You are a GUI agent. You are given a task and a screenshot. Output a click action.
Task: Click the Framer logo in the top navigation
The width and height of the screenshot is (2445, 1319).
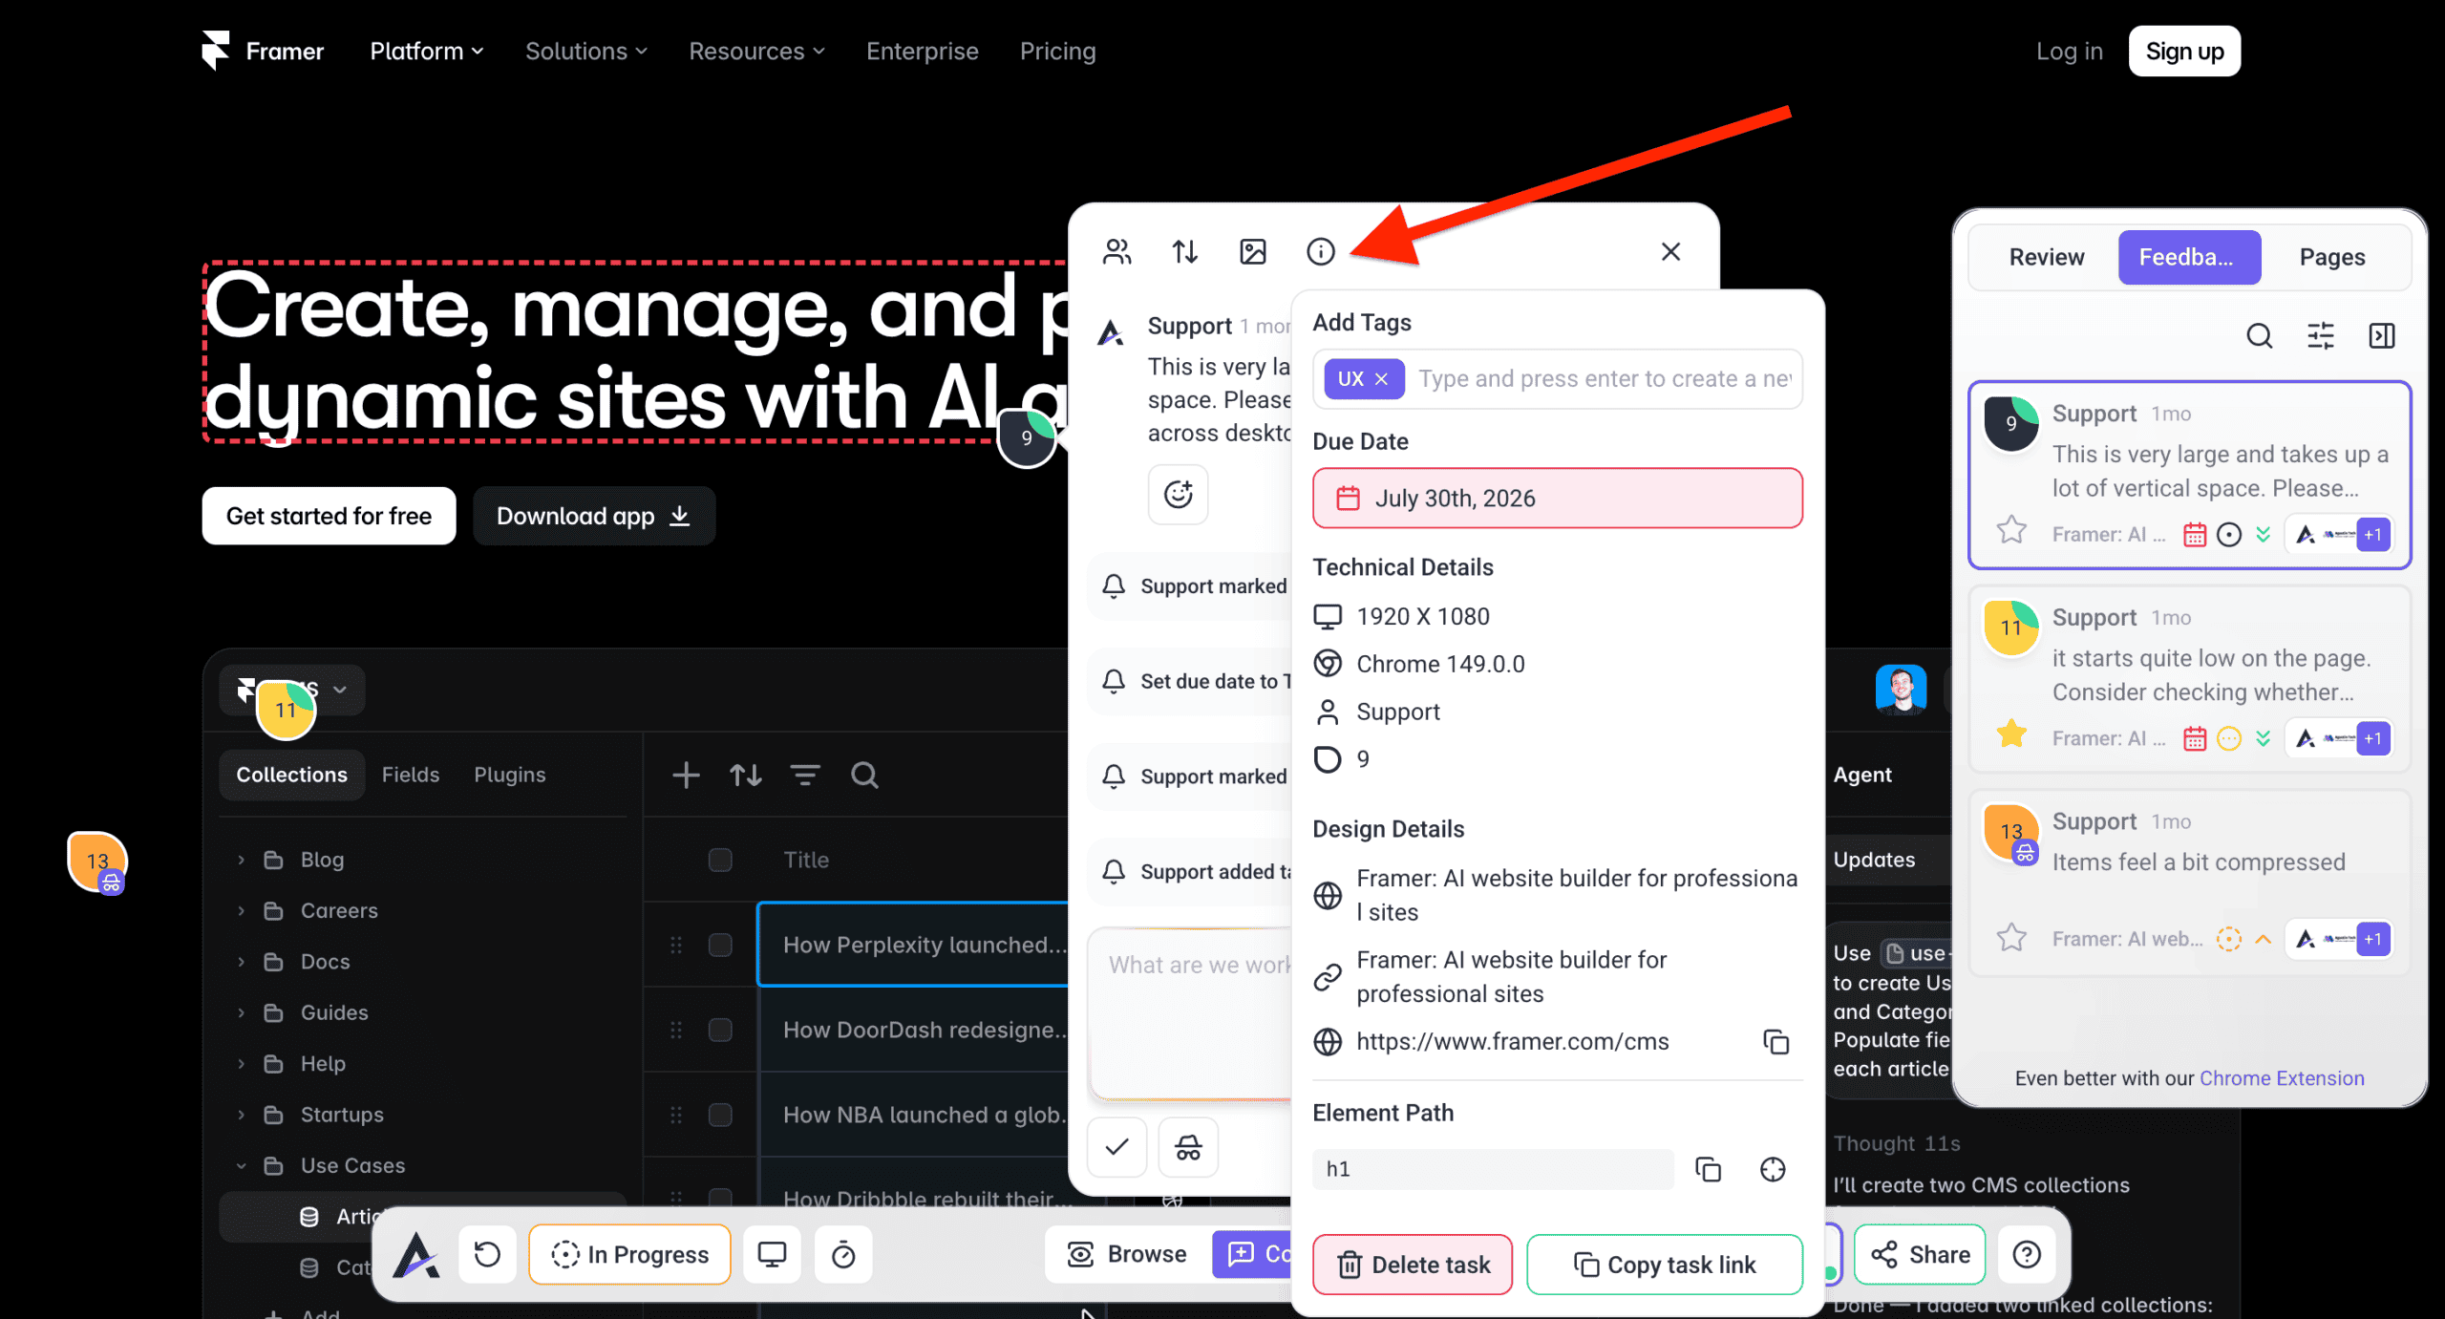tap(263, 51)
